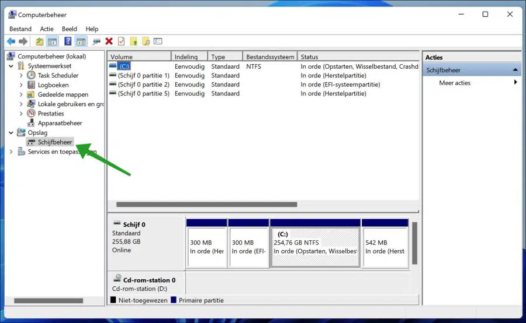Click the gray Forward arrow in toolbar
Screen dimensions: 526x323
23,41
